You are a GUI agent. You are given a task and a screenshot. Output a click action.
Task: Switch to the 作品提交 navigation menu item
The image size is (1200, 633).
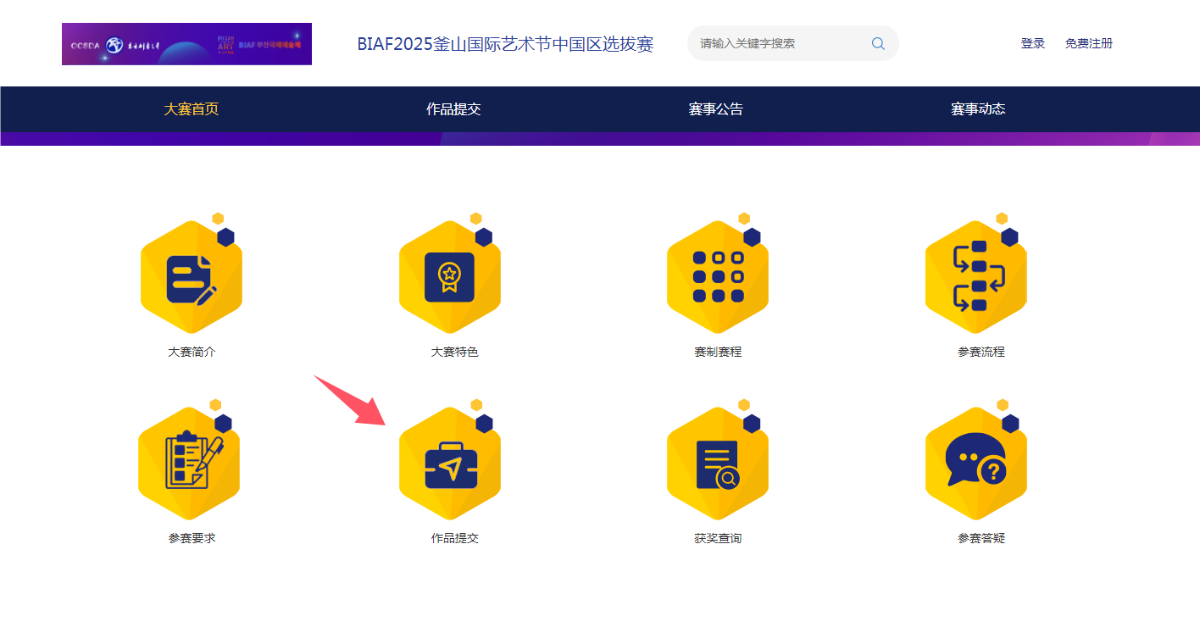tap(454, 109)
